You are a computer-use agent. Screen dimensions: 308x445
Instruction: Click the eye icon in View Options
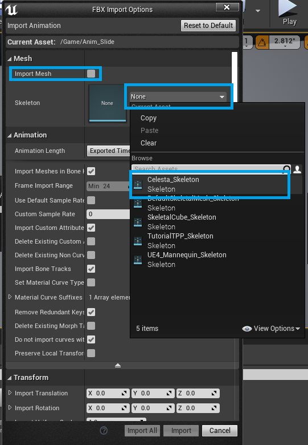247,329
